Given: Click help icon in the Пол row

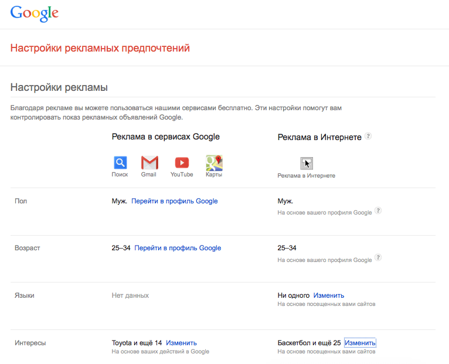Looking at the screenshot, I should pos(378,210).
